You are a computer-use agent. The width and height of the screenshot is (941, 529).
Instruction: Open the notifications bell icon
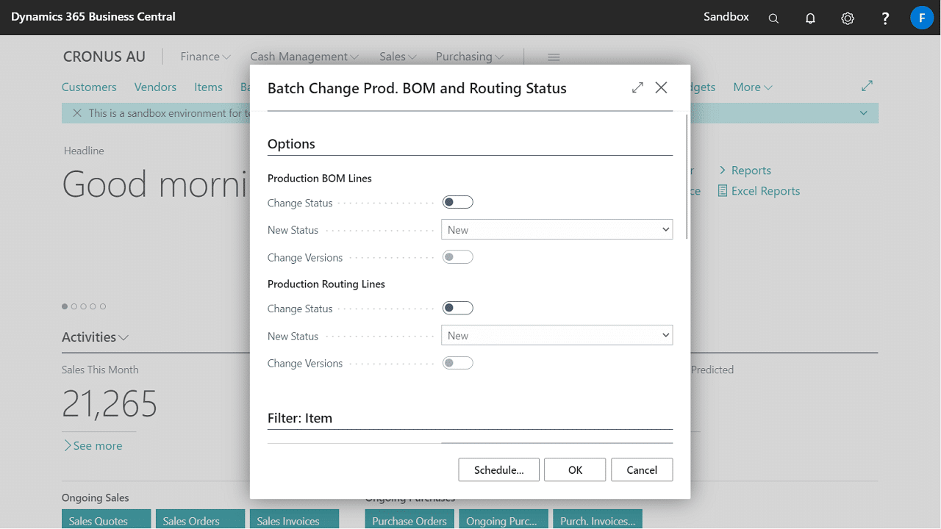point(810,18)
